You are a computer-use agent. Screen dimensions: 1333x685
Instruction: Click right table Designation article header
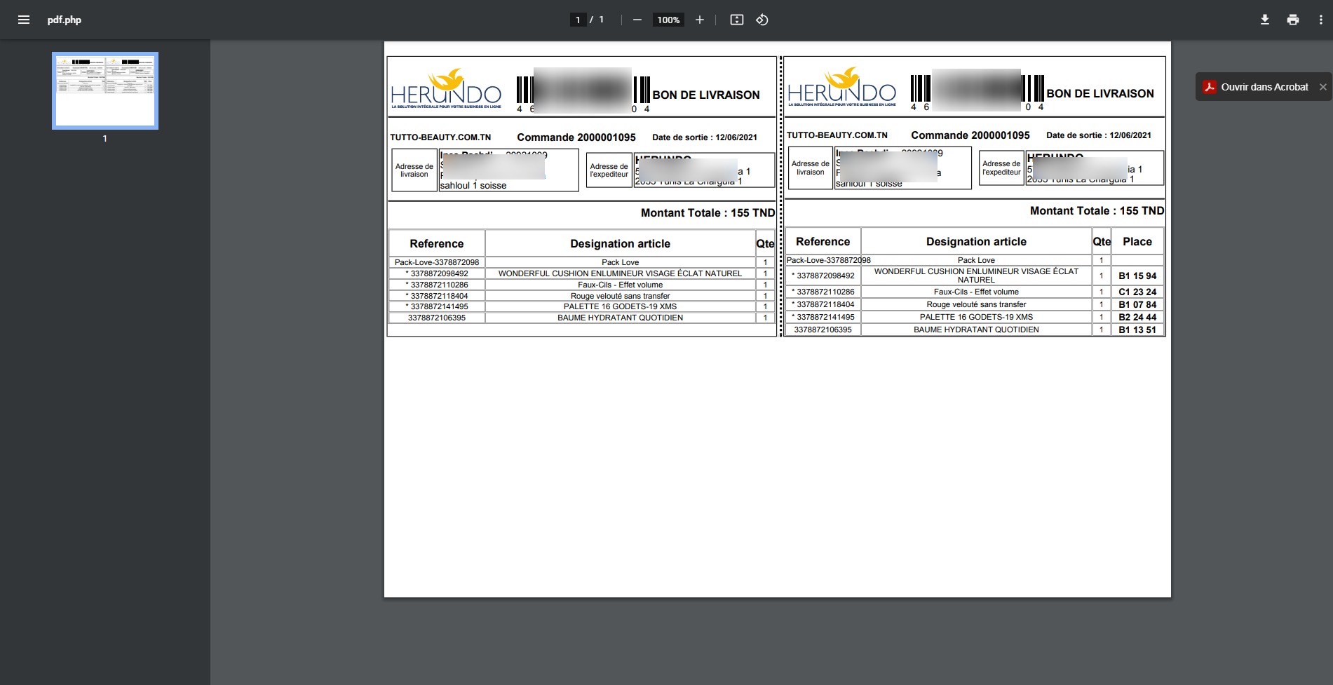coord(976,241)
